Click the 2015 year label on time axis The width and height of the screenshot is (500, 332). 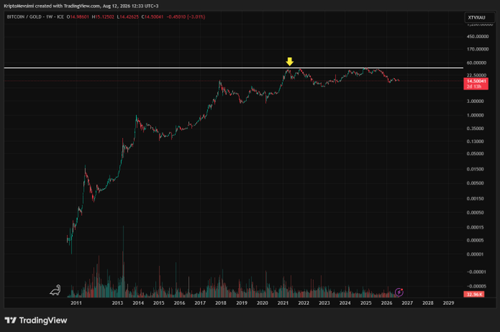coord(159,303)
